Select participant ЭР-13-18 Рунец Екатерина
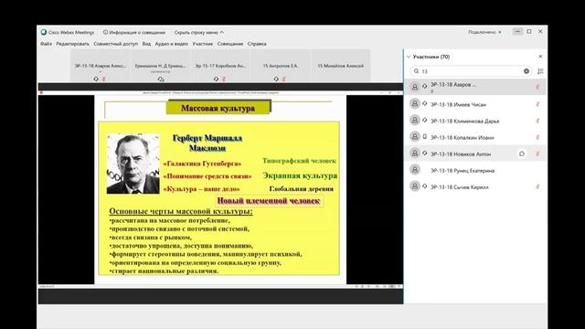Image resolution: width=585 pixels, height=329 pixels. [475, 170]
